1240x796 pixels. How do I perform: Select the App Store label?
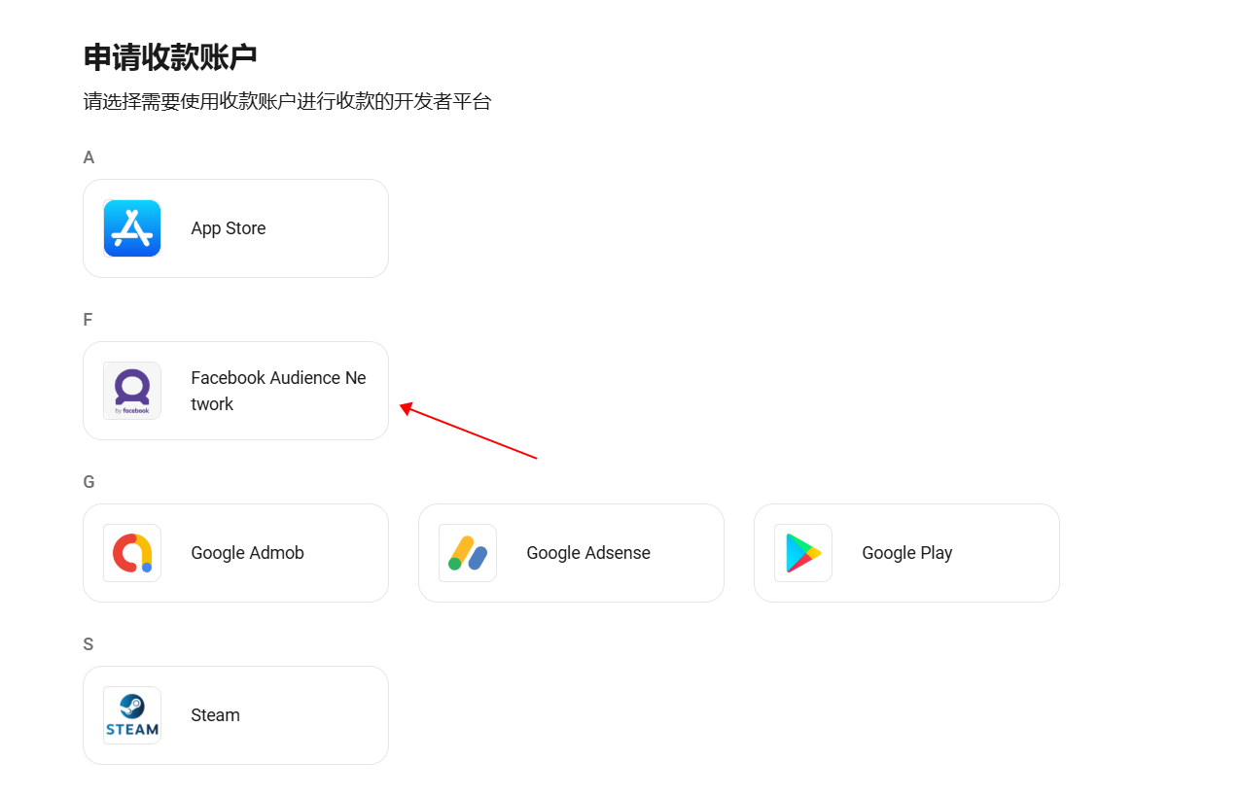[229, 228]
